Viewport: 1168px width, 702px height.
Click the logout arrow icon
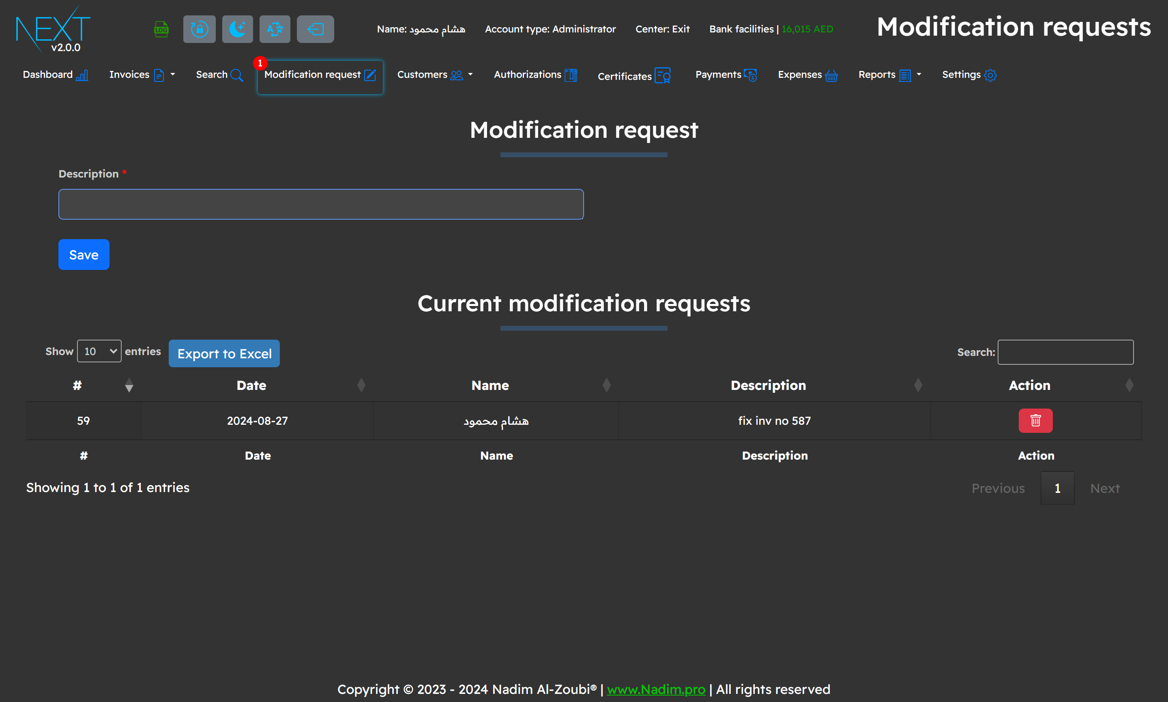click(315, 29)
